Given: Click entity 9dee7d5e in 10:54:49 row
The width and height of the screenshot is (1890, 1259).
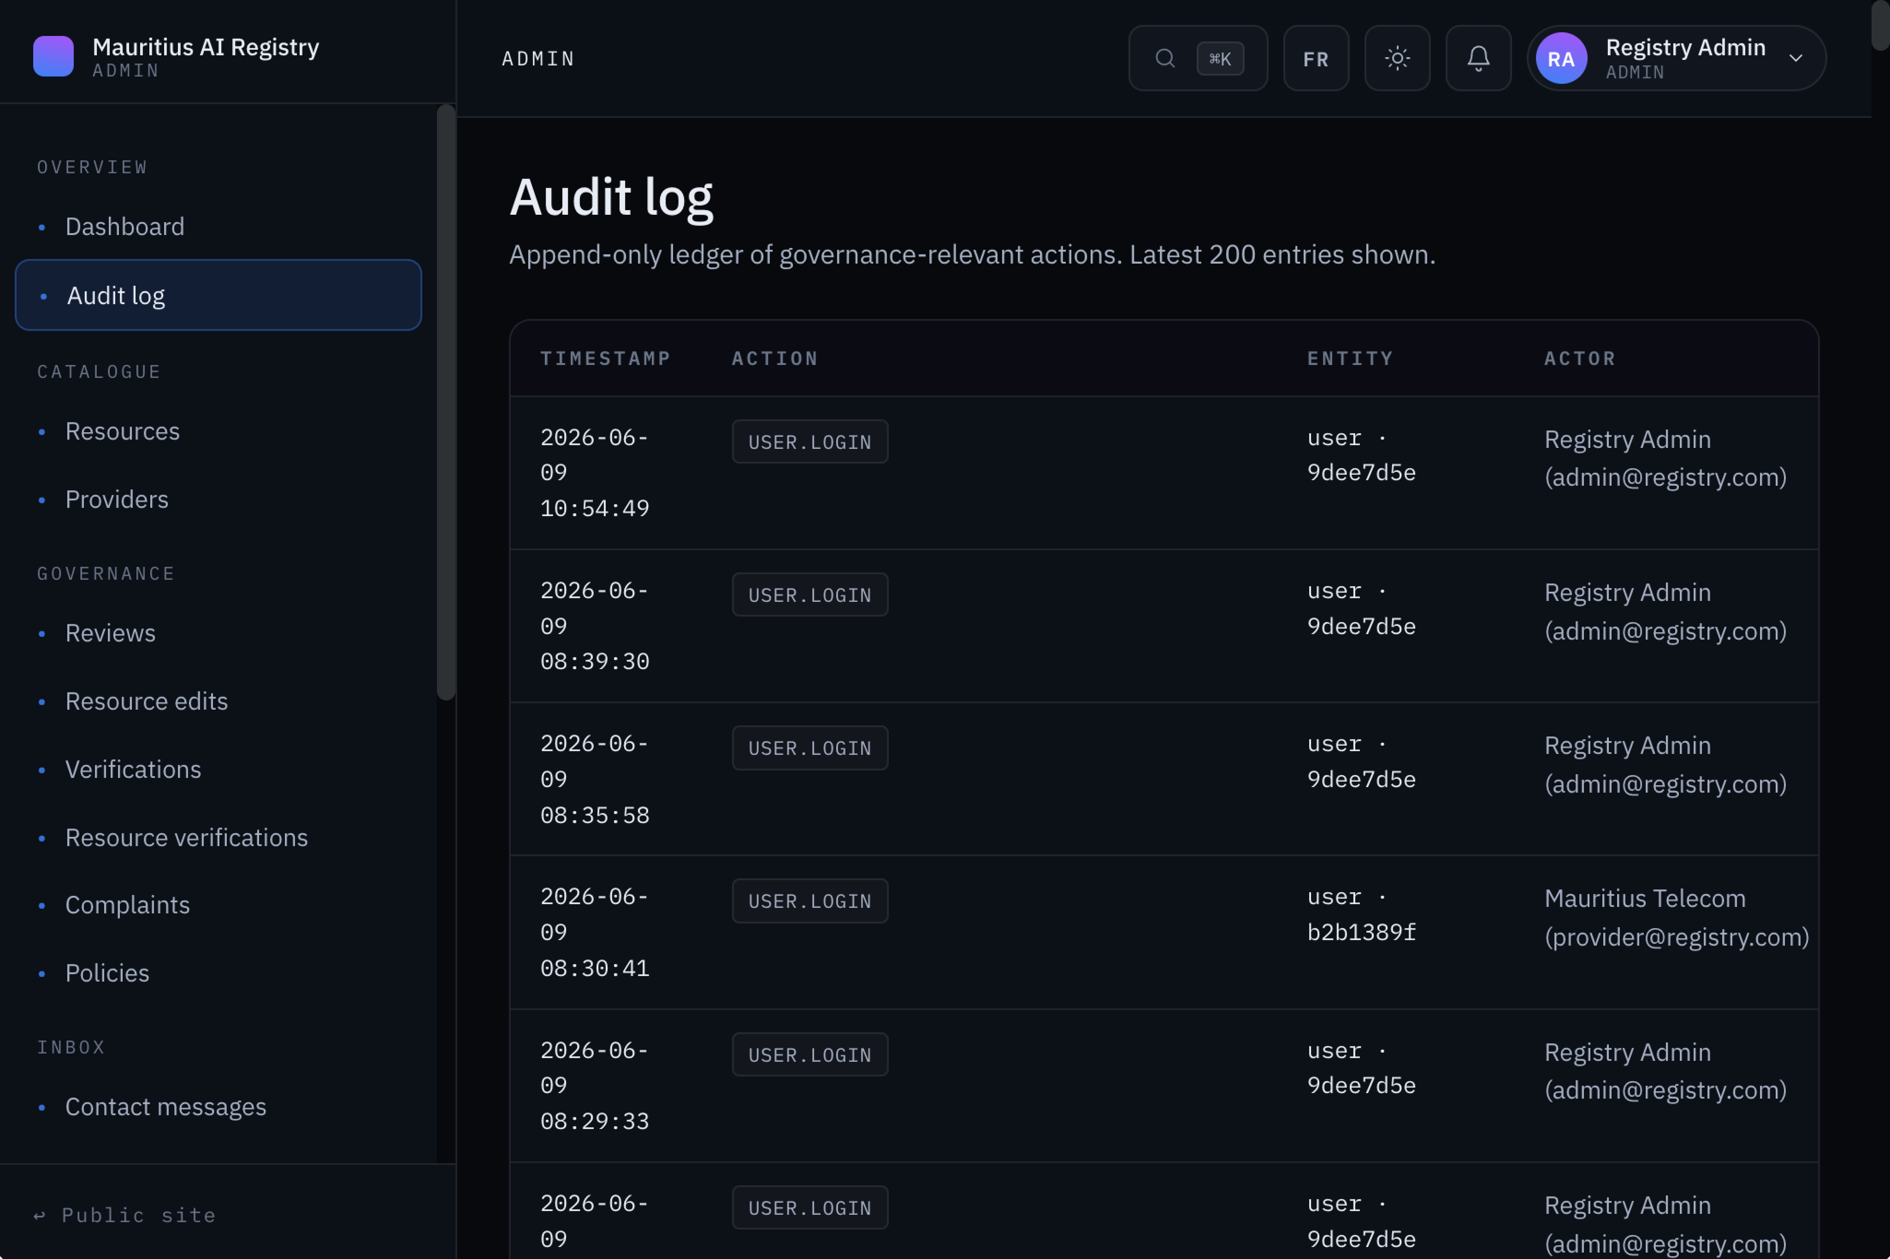Looking at the screenshot, I should (x=1361, y=472).
